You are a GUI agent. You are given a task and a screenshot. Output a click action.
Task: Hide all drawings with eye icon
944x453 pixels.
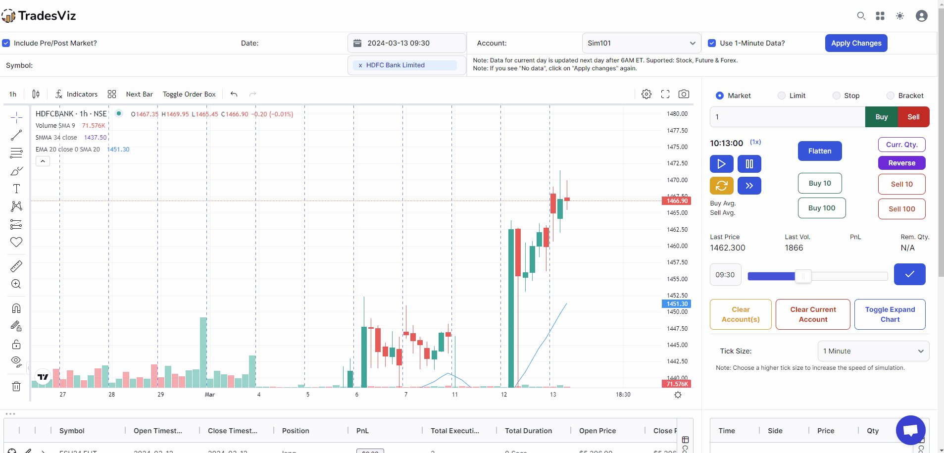(x=16, y=362)
